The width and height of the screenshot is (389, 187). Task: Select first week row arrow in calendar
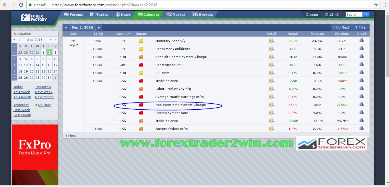(x=14, y=53)
